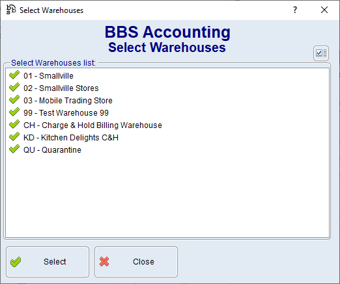Click the BBS logo in title bar

point(11,10)
